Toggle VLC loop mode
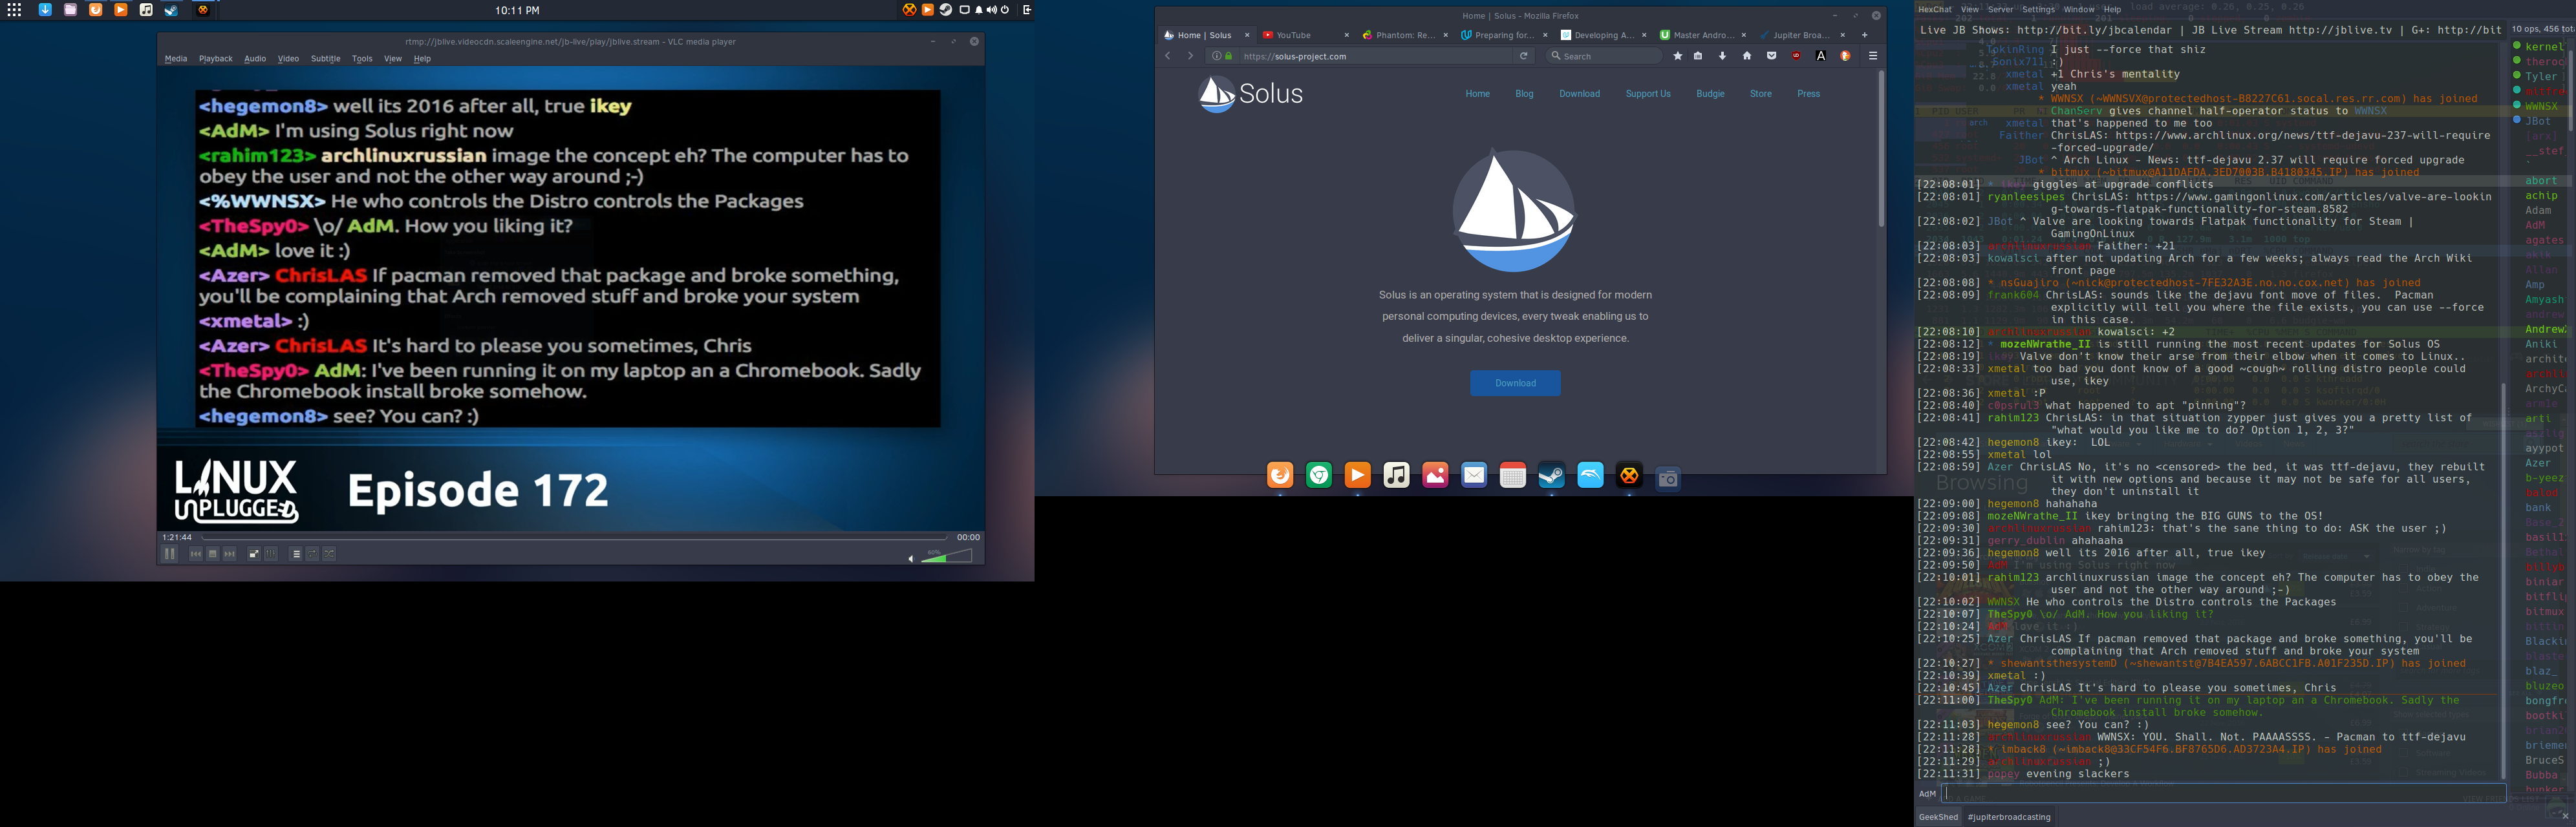The height and width of the screenshot is (827, 2576). (313, 554)
